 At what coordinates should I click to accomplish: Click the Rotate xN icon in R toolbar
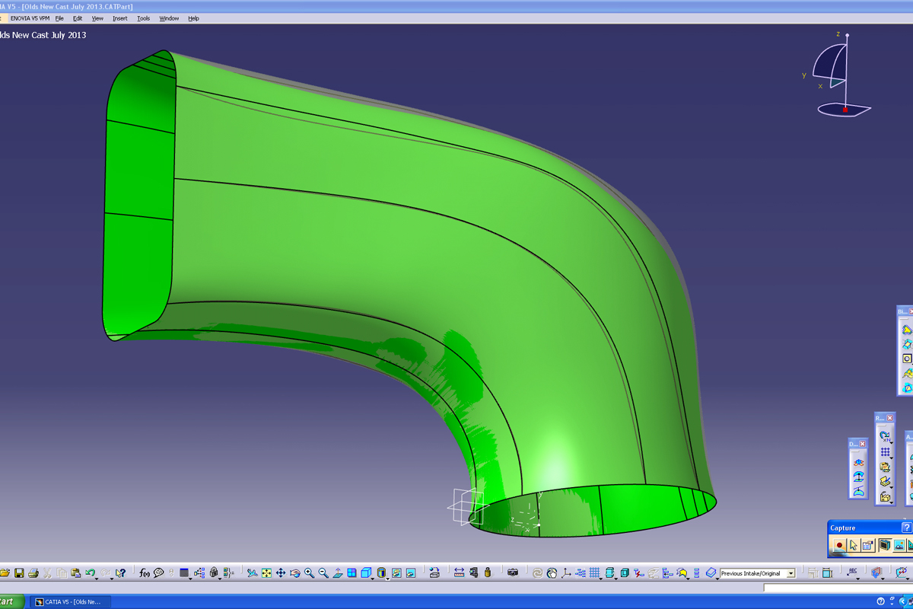[885, 436]
